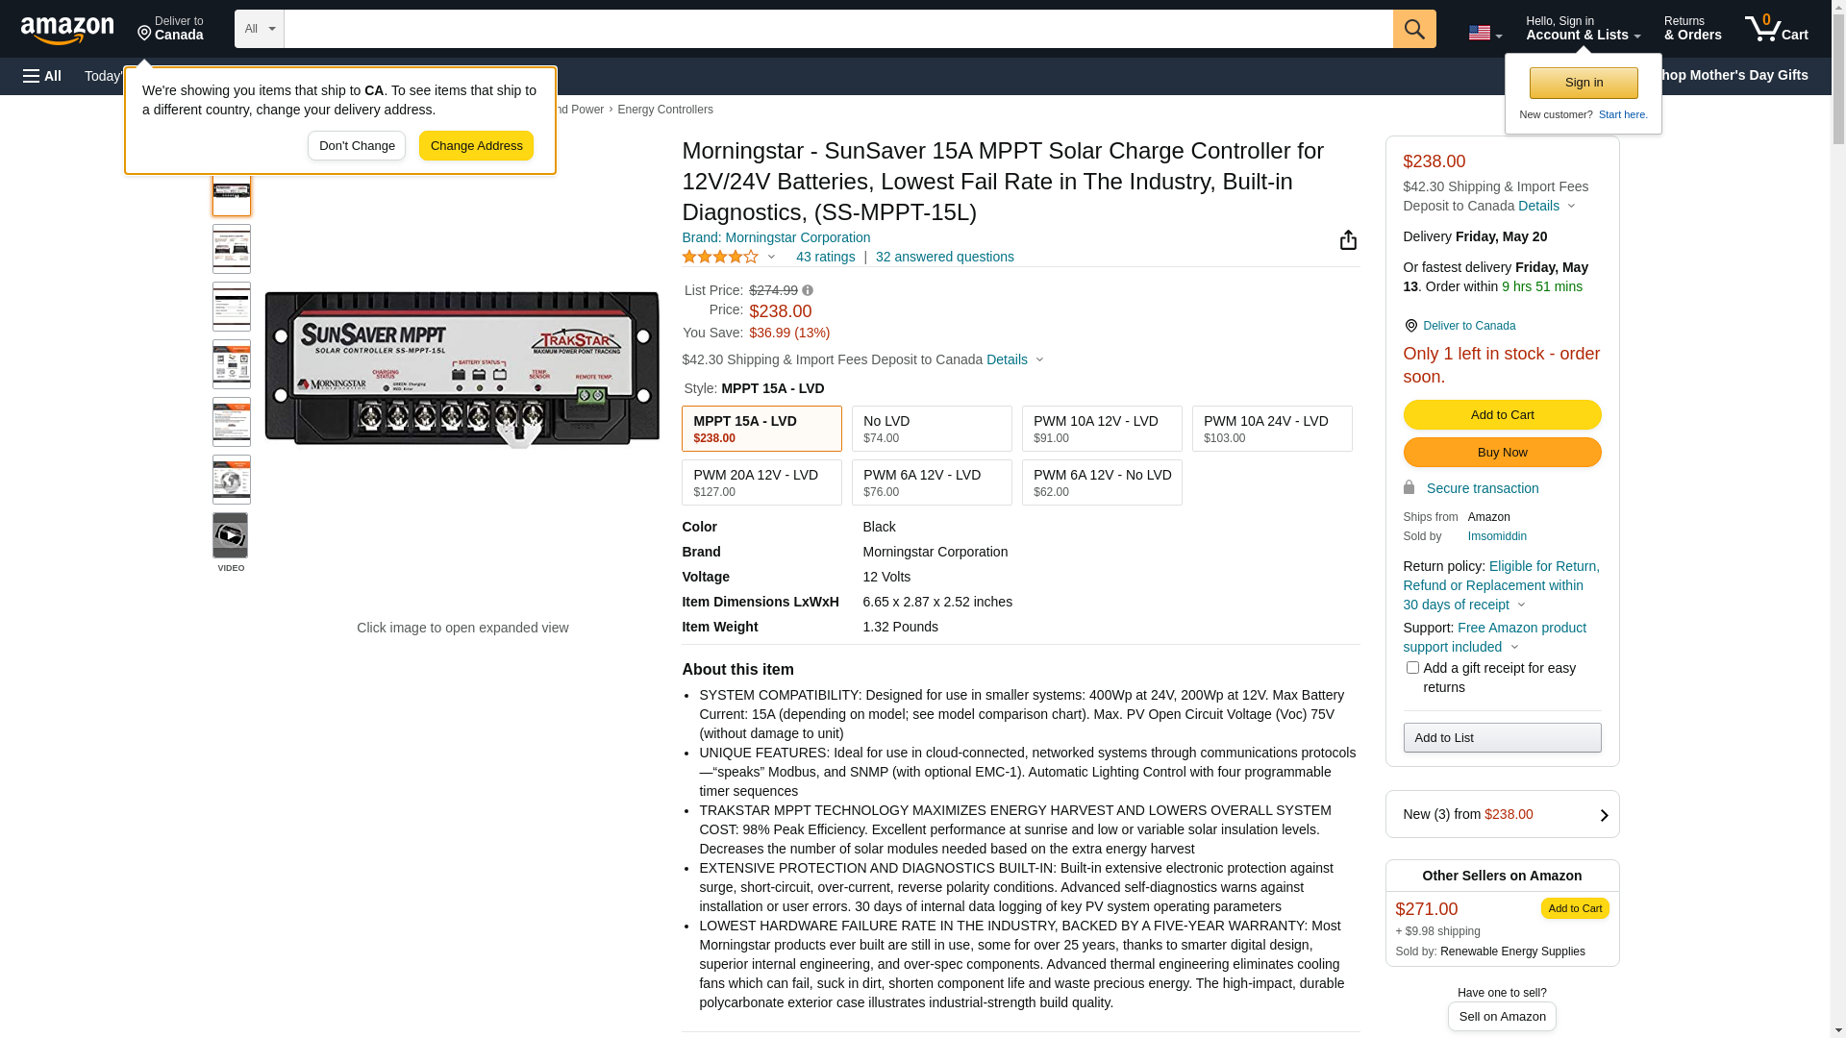Click the list price info icon

[x=808, y=290]
